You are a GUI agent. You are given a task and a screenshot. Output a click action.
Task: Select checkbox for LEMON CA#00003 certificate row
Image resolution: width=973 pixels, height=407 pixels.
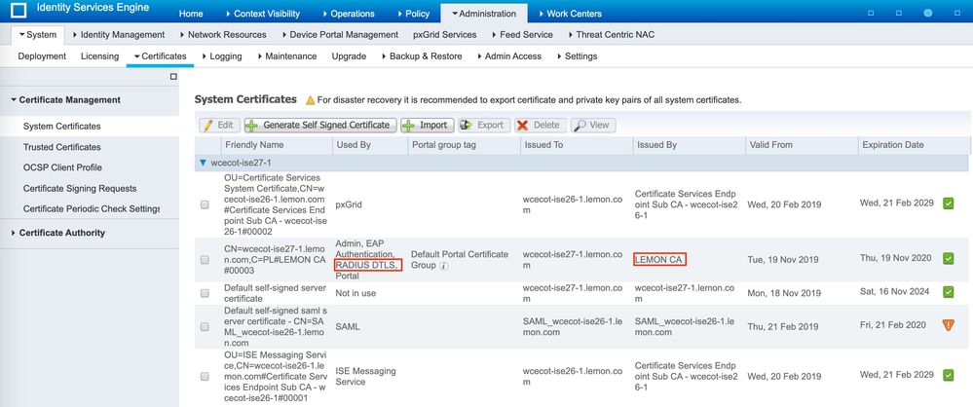click(205, 260)
